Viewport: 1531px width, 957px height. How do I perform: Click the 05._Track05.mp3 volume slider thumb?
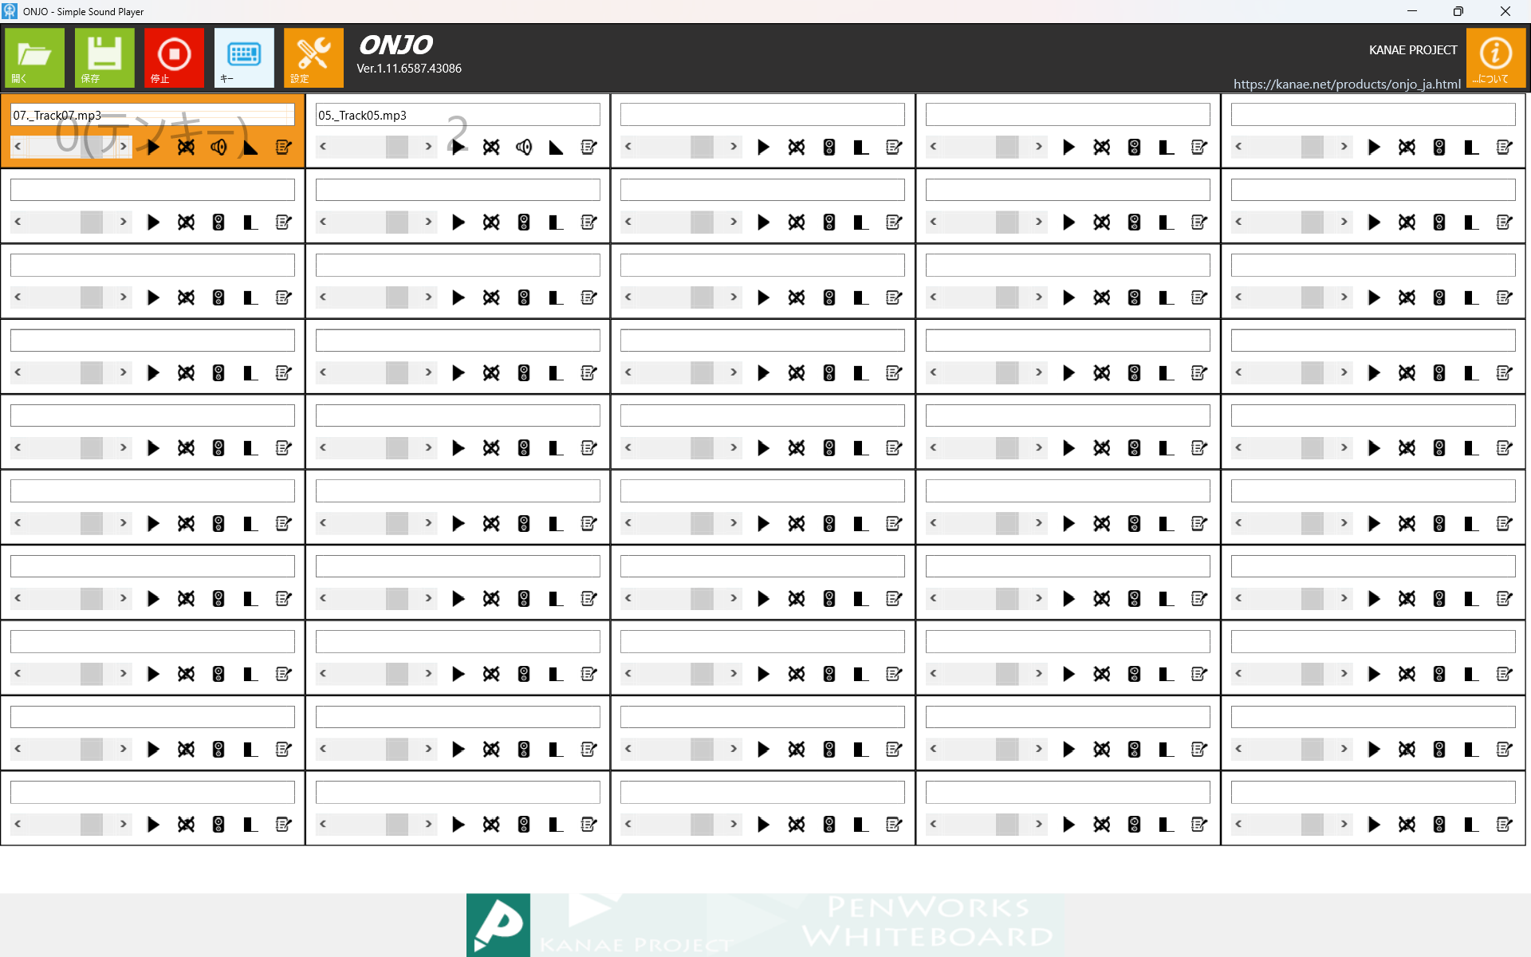click(x=396, y=147)
